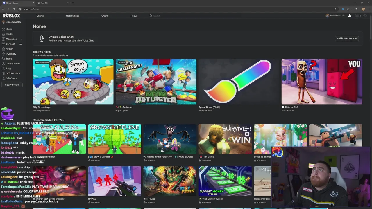Open the Print Money Tycoon thumbnail

pyautogui.click(x=225, y=181)
